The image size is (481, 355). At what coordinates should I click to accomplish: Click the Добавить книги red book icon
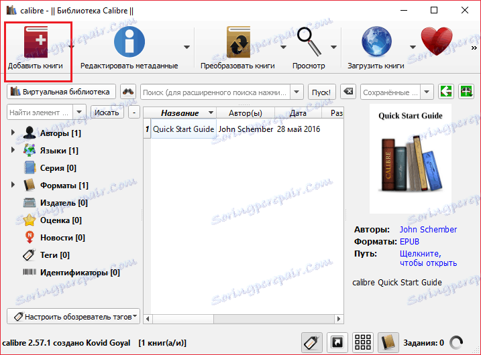click(x=36, y=42)
